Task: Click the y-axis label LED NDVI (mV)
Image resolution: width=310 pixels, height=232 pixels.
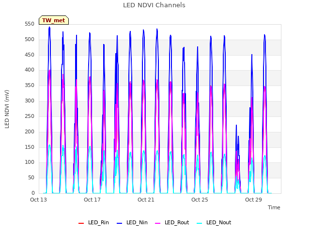Action: 7,109
